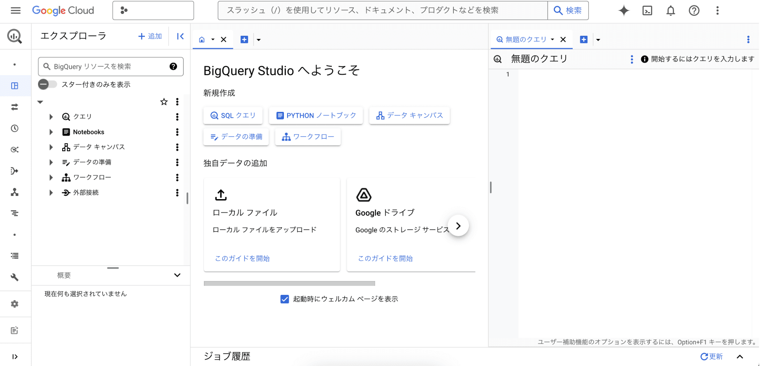Collapse the project tree root arrow
The height and width of the screenshot is (366, 761).
[x=40, y=102]
